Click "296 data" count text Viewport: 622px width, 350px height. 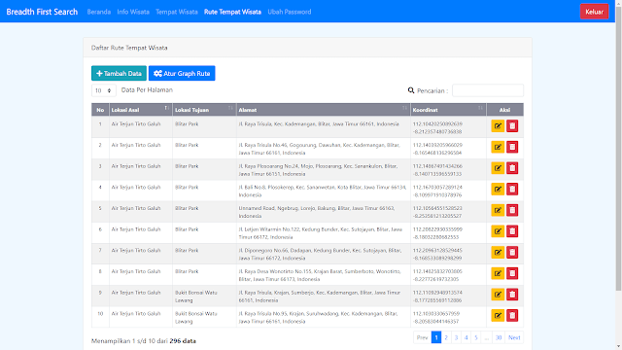point(183,341)
